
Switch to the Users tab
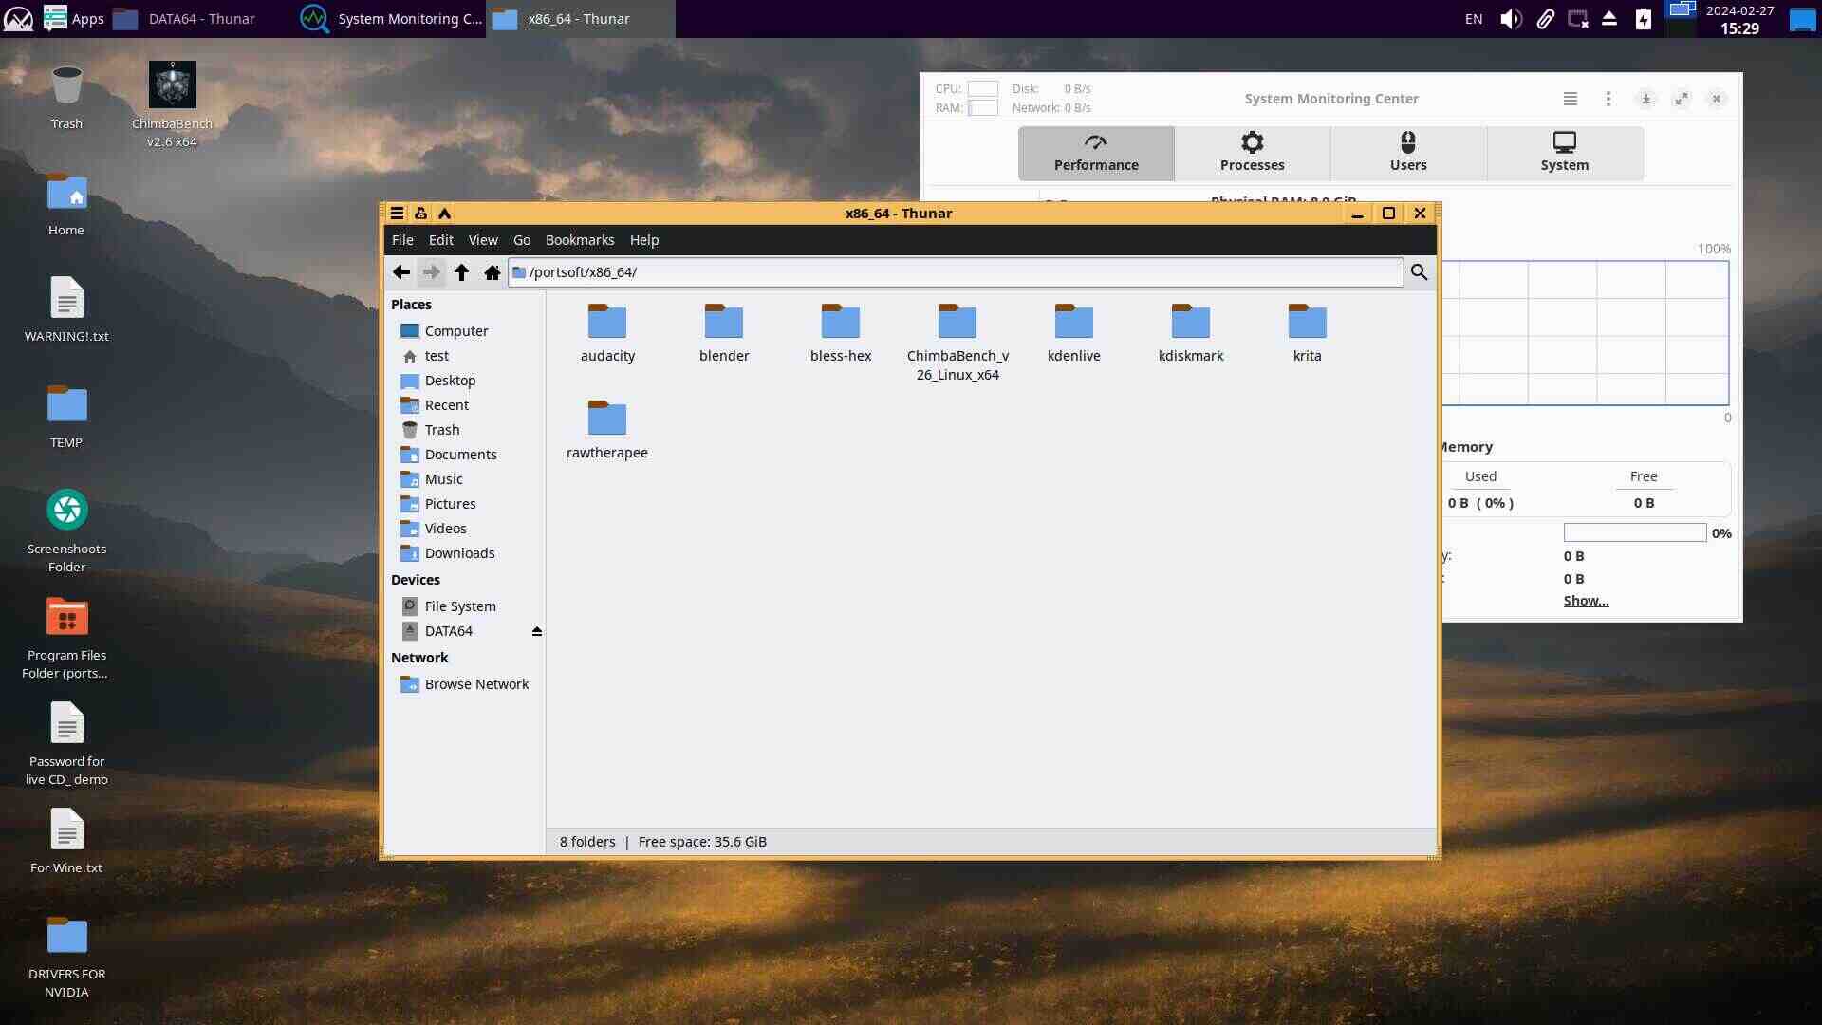click(1408, 153)
